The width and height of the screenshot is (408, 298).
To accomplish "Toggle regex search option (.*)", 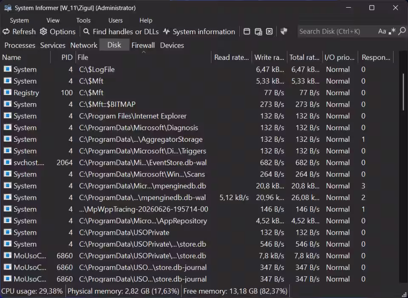I will click(x=392, y=31).
